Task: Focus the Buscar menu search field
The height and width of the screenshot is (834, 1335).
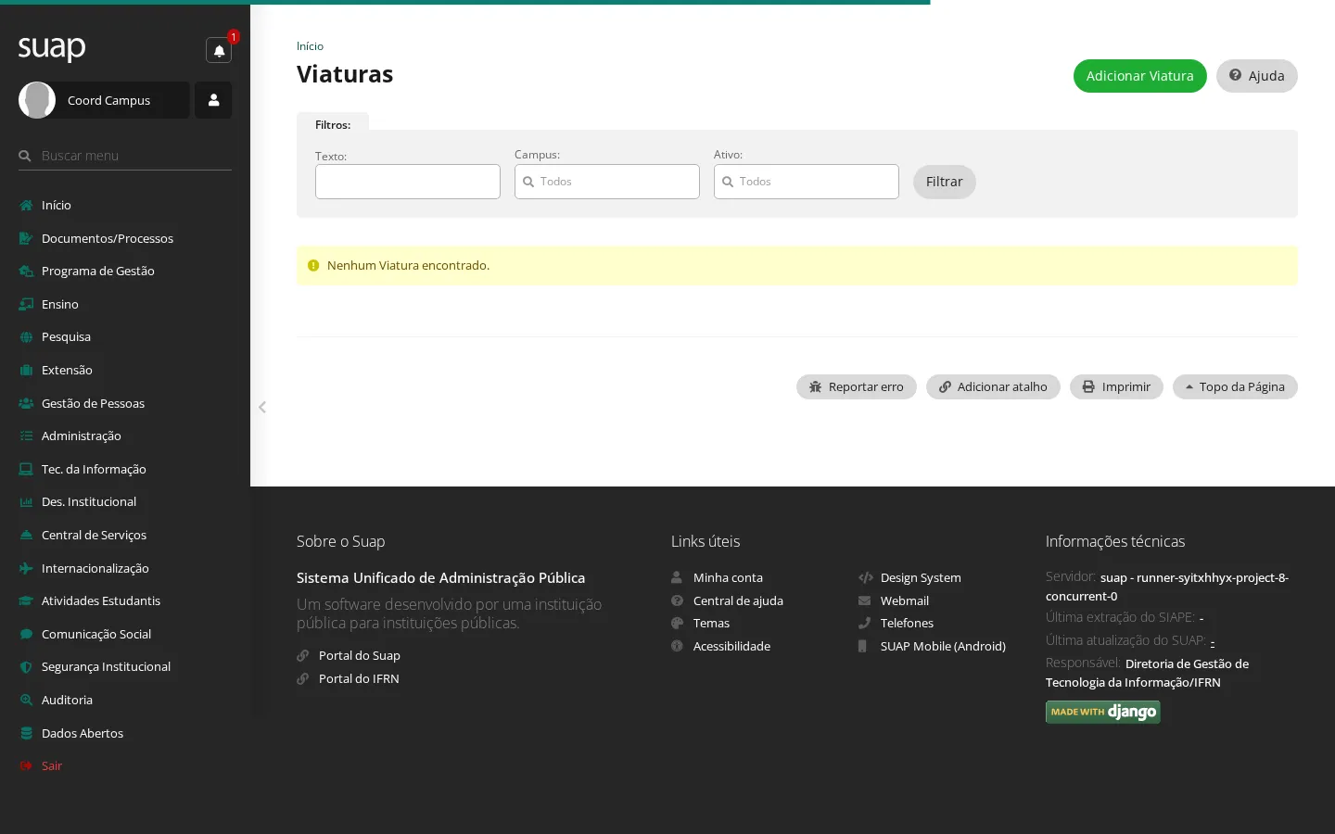Action: pos(125,156)
